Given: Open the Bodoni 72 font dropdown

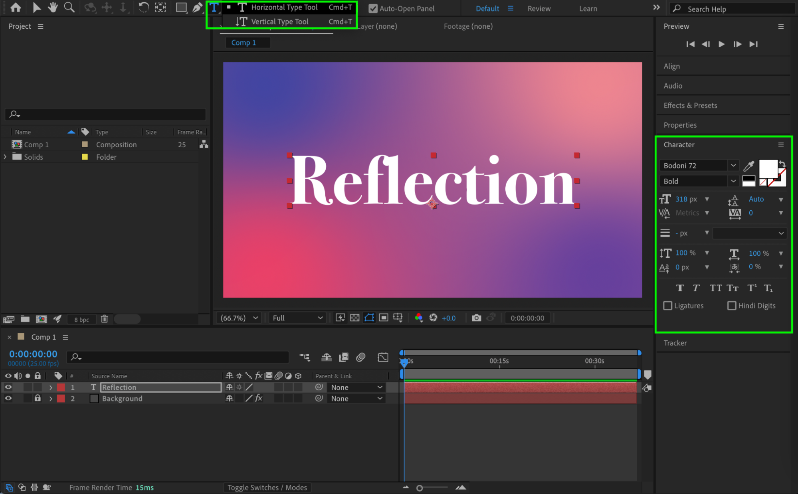Looking at the screenshot, I should click(x=733, y=165).
